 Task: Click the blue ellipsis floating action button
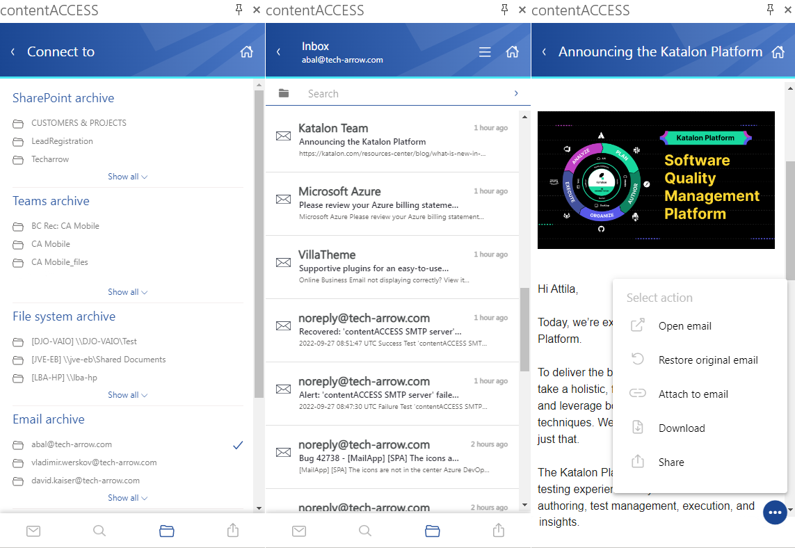point(775,513)
